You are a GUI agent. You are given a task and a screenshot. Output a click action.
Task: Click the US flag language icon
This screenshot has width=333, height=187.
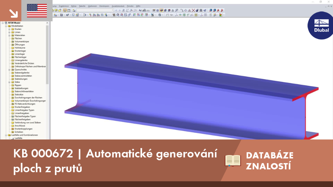(37, 11)
